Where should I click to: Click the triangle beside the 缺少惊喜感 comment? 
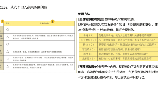coord(7,37)
